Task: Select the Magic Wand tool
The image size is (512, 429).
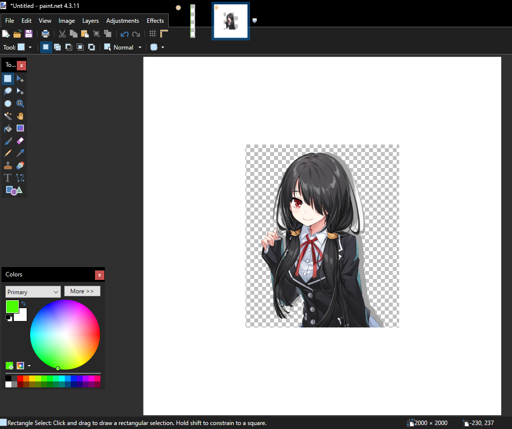Action: (x=8, y=116)
